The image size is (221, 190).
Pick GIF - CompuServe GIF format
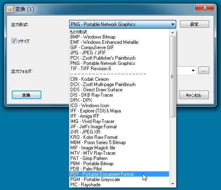pos(119,47)
